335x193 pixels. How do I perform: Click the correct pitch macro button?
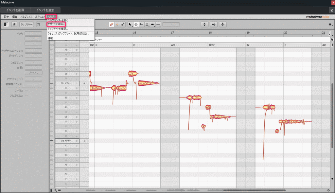pyautogui.click(x=204, y=24)
